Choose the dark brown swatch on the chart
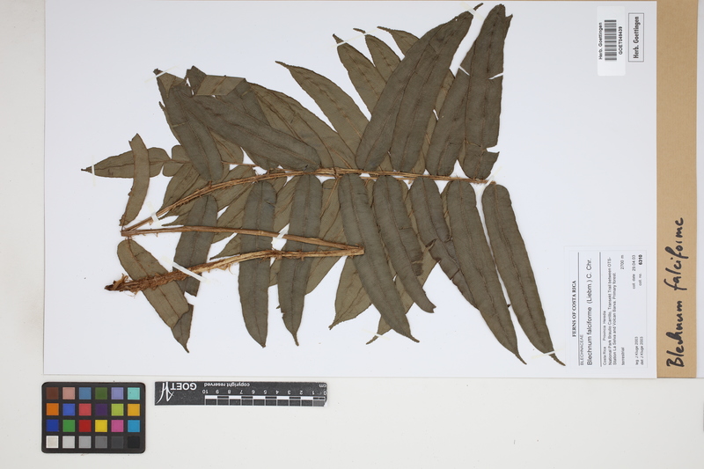Viewport: 704px width, 469px height. point(54,393)
